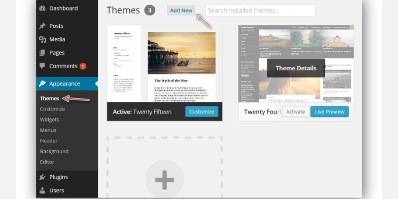Focus the Search installed themes field
Screen dimensions: 398x199
260,10
